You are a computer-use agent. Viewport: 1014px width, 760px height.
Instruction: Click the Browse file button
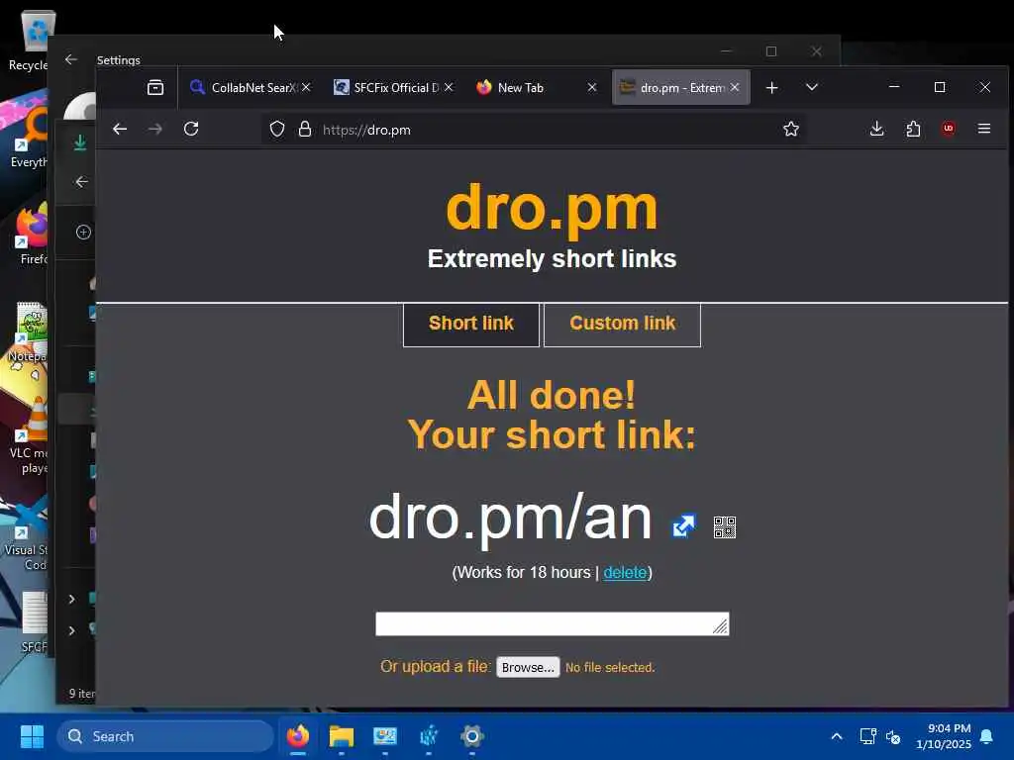528,667
